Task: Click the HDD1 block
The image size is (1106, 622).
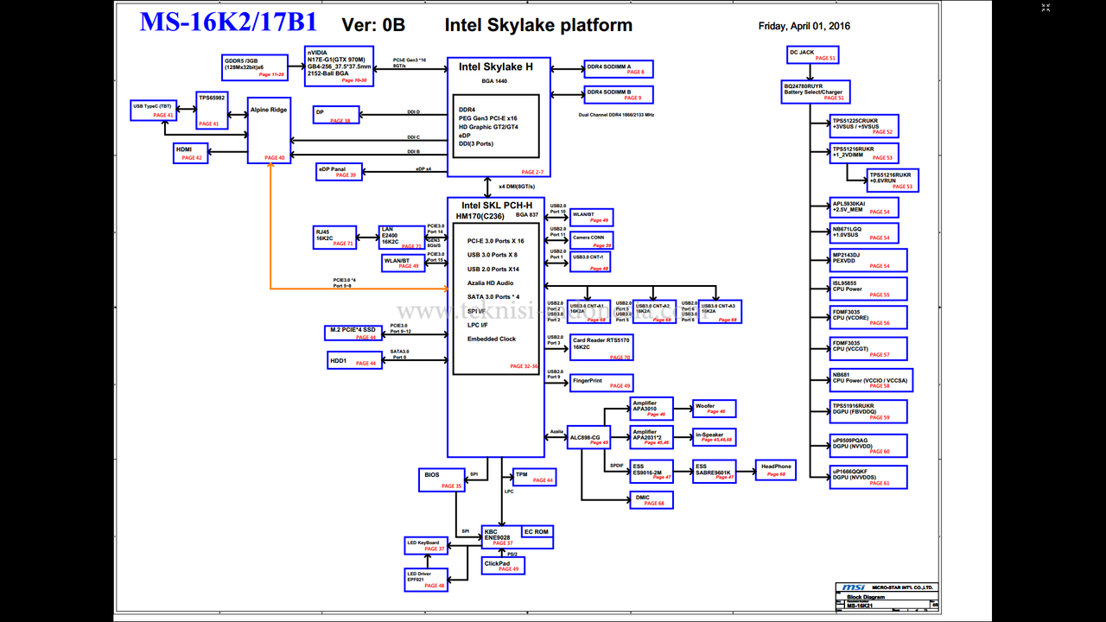Action: (x=354, y=359)
